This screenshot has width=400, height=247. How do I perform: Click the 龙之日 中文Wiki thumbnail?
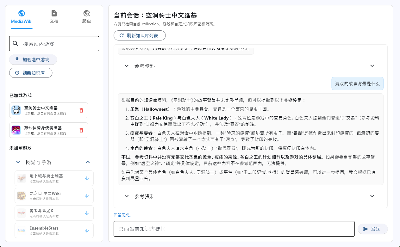point(22,196)
